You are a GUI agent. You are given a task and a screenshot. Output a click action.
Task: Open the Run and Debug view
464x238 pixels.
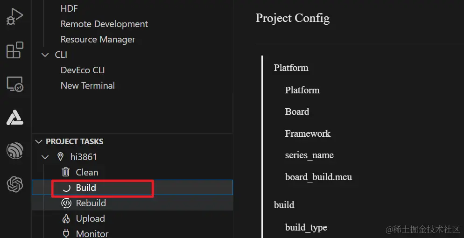pos(15,17)
